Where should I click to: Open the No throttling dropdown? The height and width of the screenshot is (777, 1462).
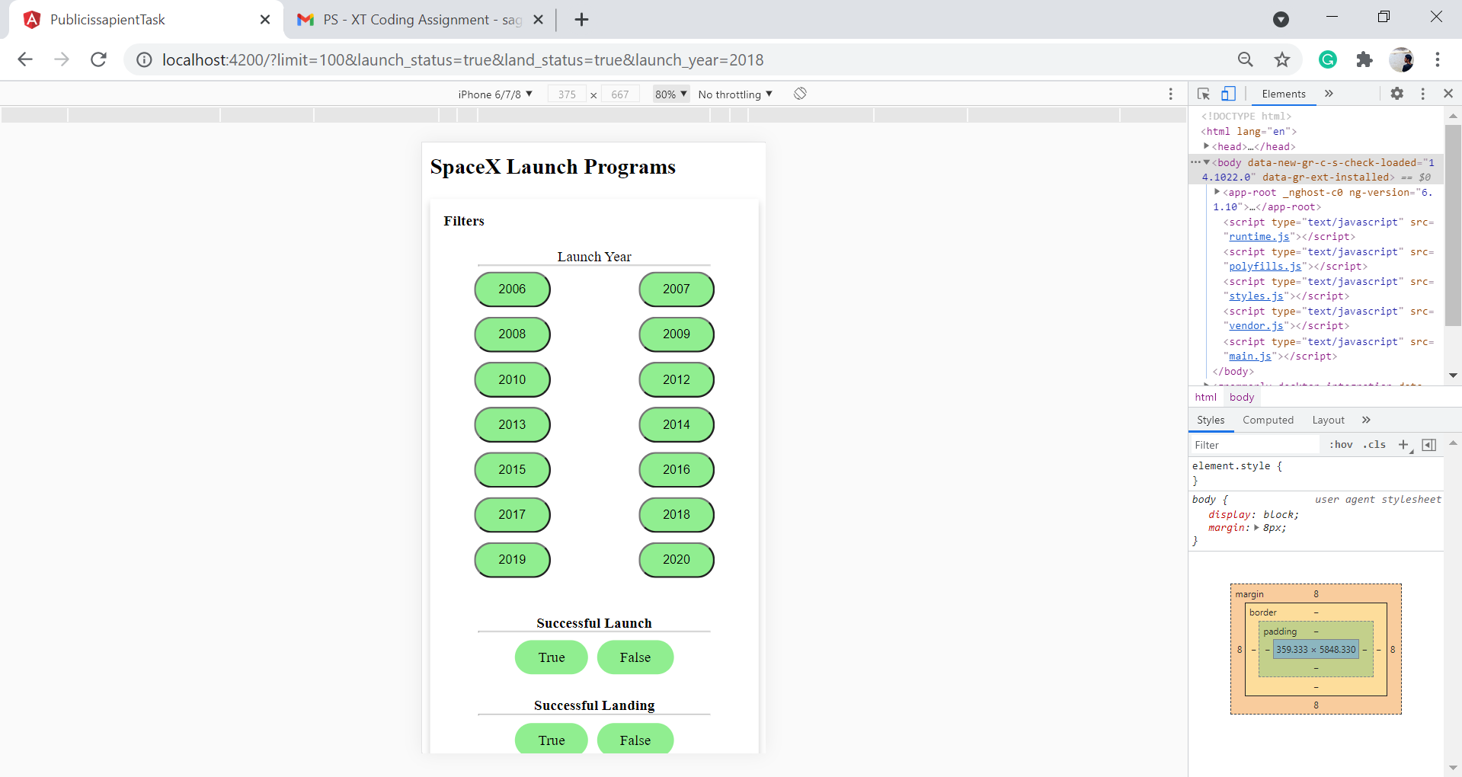734,94
